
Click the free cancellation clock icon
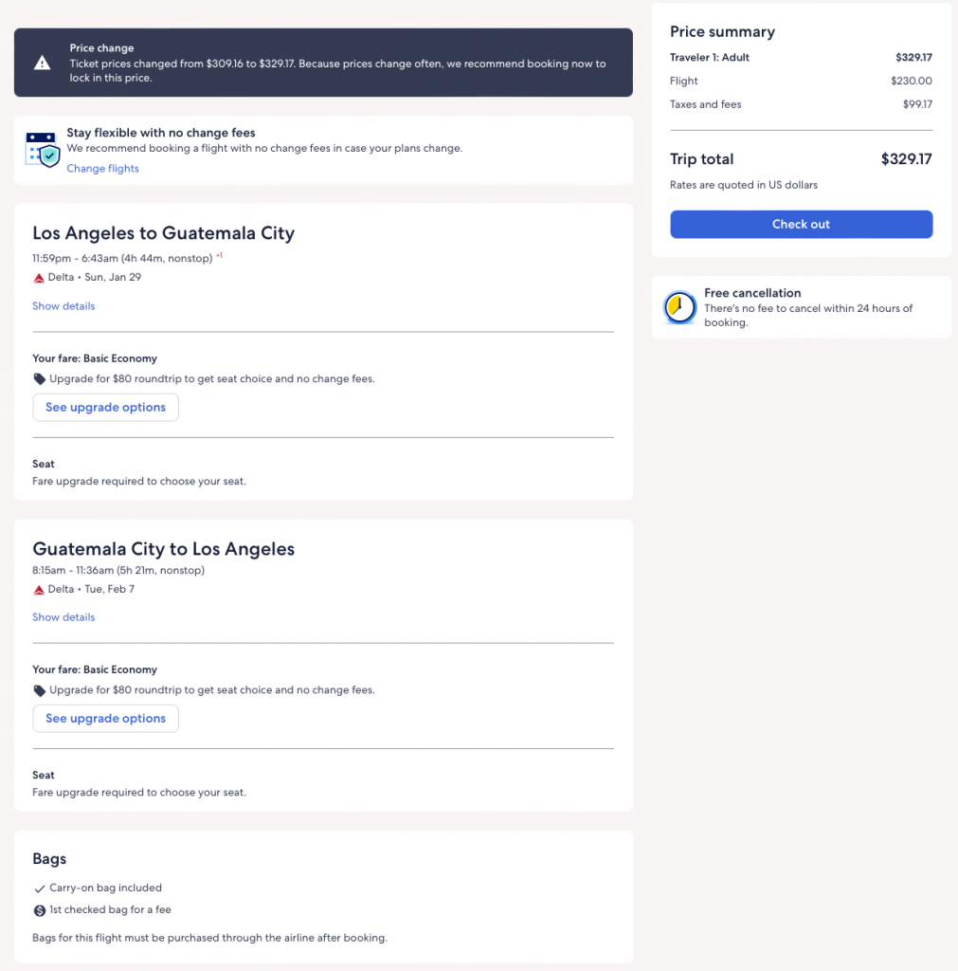coord(679,307)
